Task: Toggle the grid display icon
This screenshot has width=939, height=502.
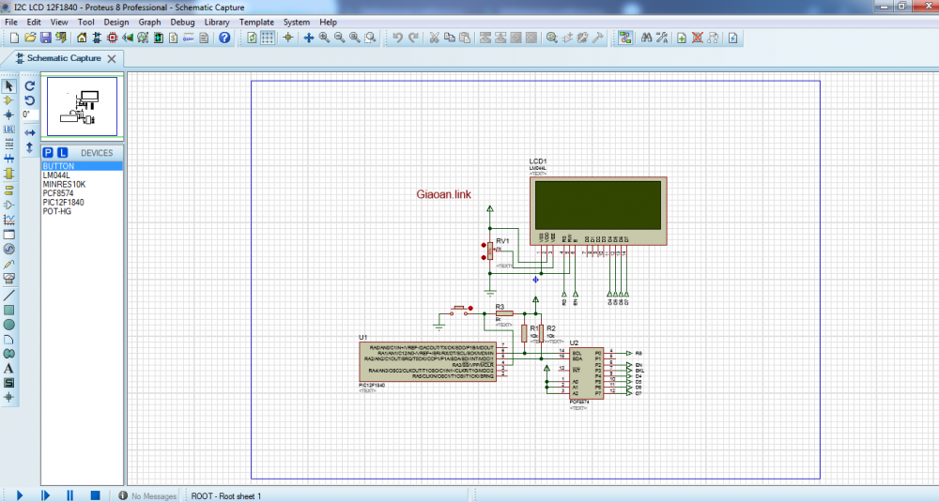Action: coord(268,38)
